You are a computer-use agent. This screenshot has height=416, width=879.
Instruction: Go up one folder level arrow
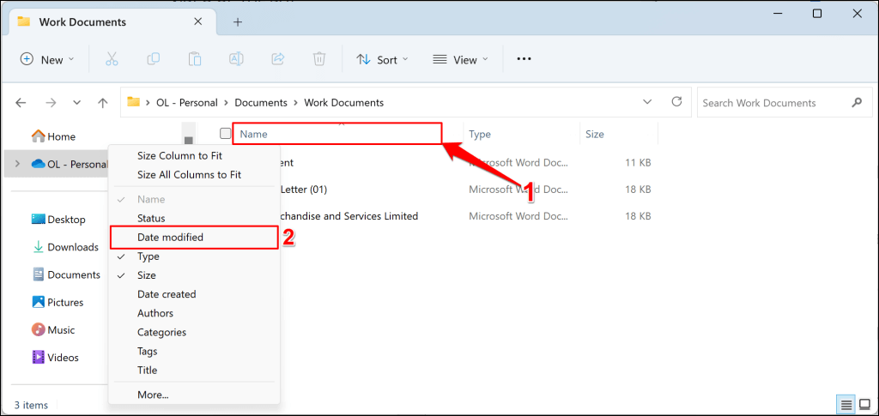(x=103, y=102)
